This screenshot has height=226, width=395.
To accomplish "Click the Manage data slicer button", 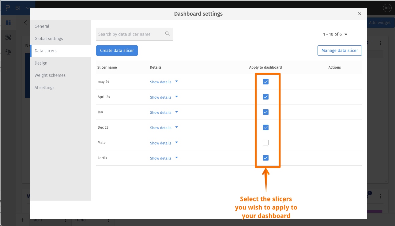I will [x=340, y=50].
